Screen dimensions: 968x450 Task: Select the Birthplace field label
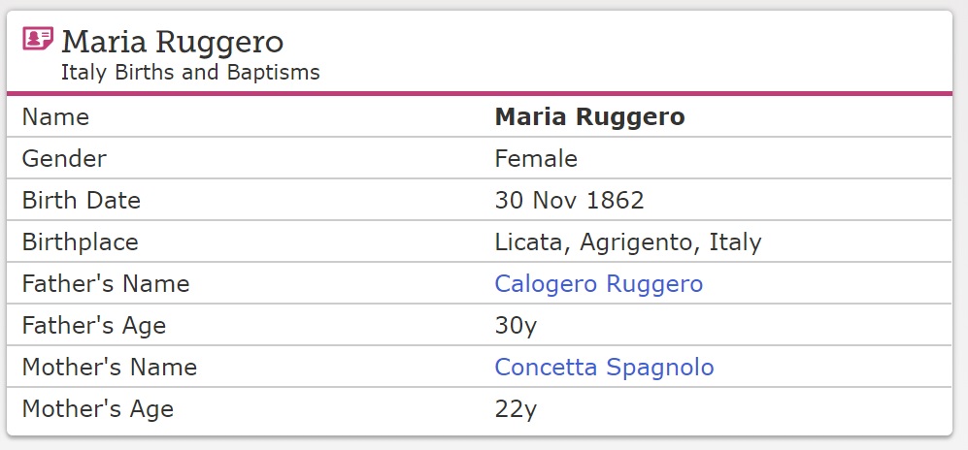tap(81, 242)
